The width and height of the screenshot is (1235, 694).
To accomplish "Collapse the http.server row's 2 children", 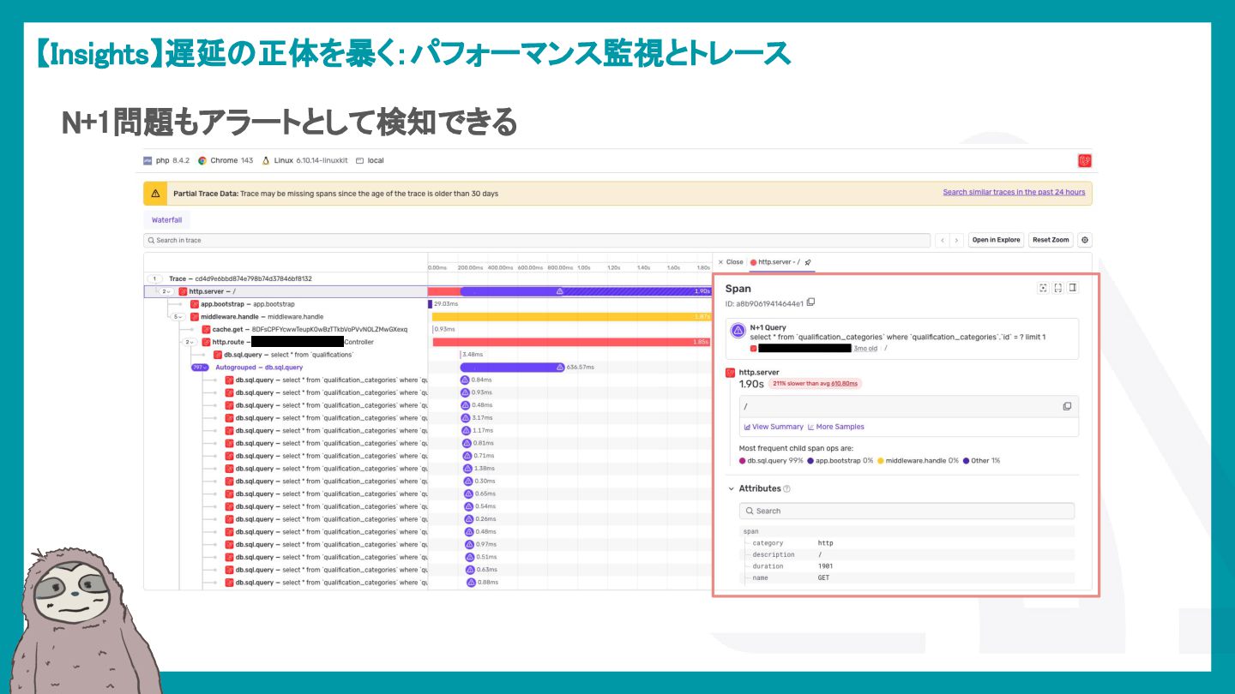I will click(x=166, y=291).
